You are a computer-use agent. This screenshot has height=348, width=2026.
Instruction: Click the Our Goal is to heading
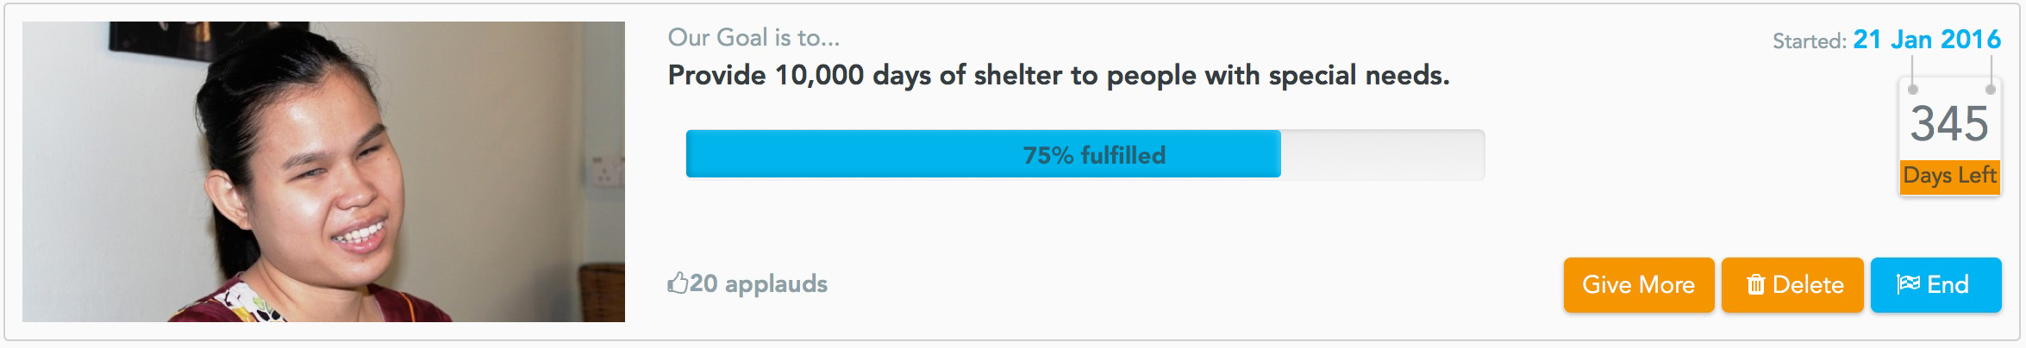753,38
